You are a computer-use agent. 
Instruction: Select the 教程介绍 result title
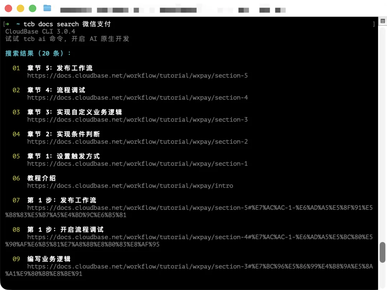42,178
